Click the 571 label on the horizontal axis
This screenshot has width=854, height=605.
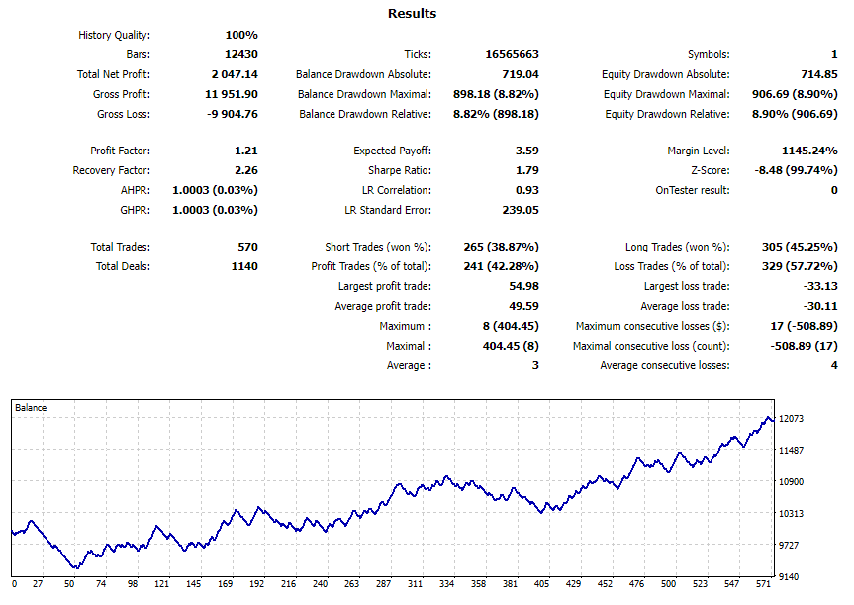[x=762, y=584]
